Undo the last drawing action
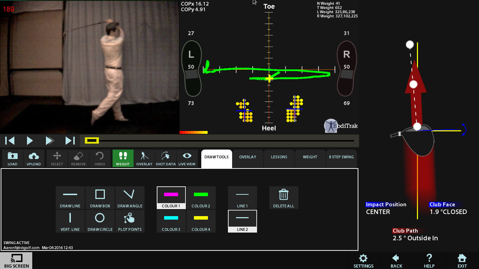Viewport: 479px width, 269px height. click(100, 159)
